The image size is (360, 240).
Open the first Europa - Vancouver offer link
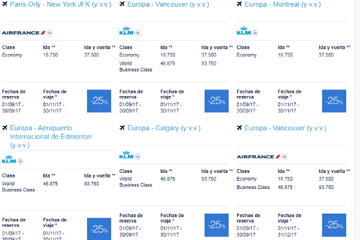[x=168, y=4]
